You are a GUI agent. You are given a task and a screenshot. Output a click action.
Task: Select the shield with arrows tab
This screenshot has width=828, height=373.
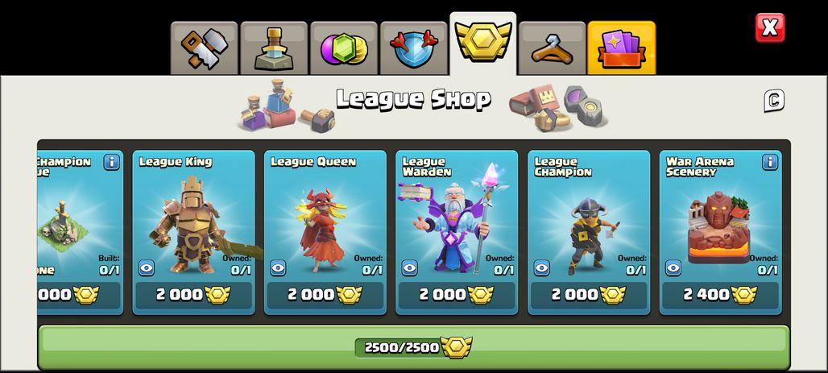click(x=413, y=48)
